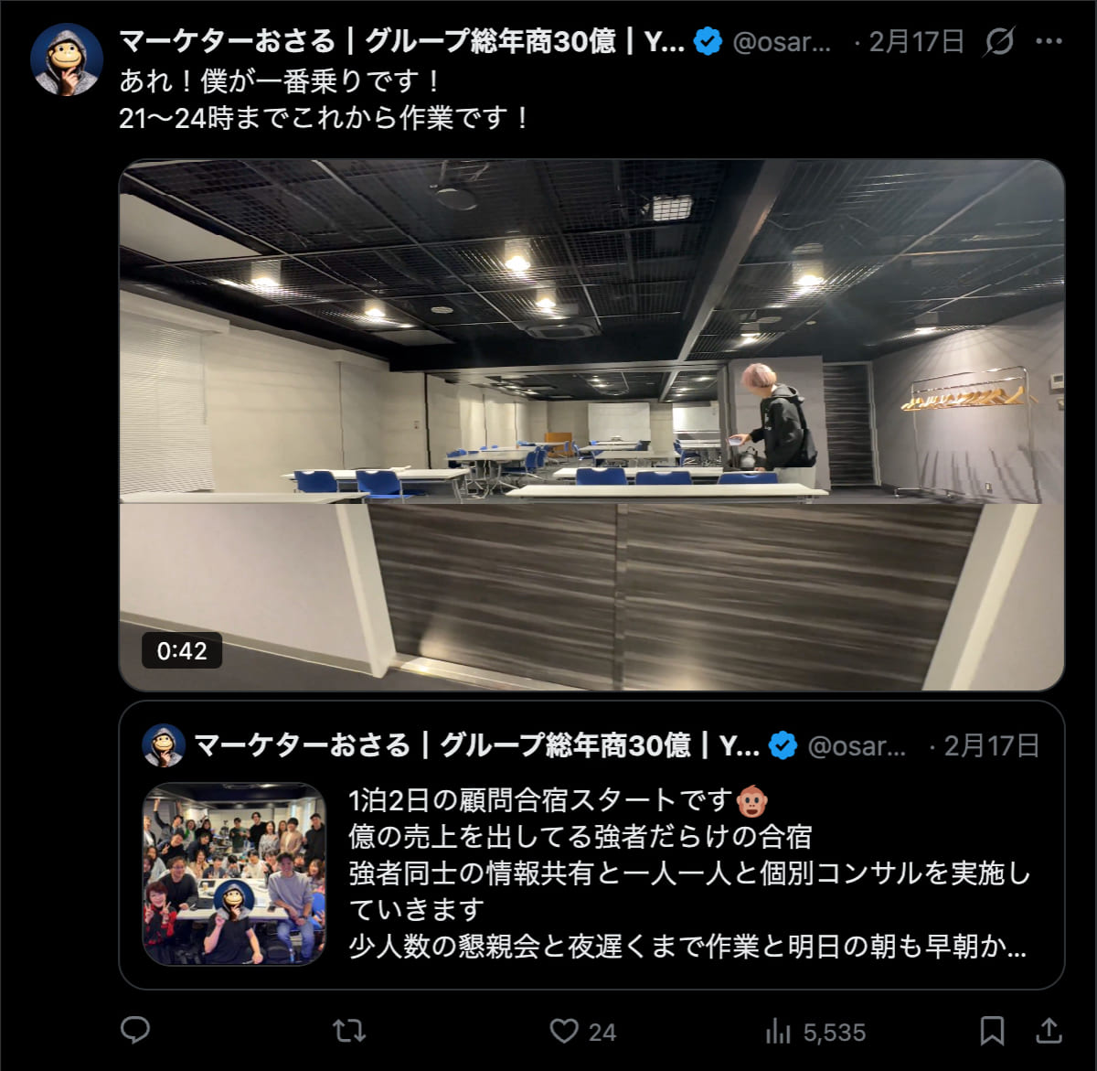Click the reply speech bubble icon
Image resolution: width=1097 pixels, height=1071 pixels.
pyautogui.click(x=135, y=1031)
